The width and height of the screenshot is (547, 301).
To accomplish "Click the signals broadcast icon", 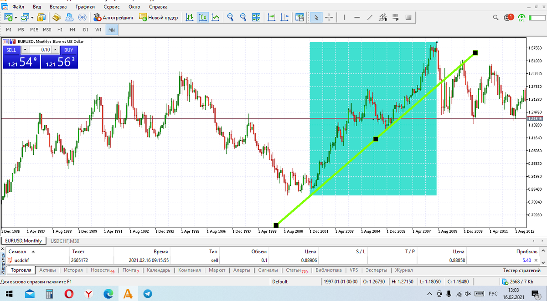I will pyautogui.click(x=83, y=17).
